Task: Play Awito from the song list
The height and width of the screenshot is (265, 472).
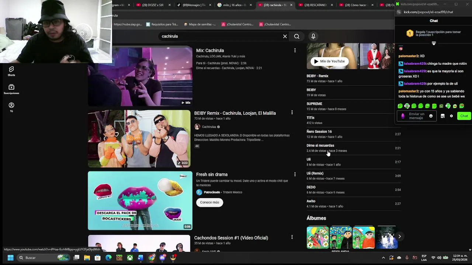Action: pyautogui.click(x=354, y=204)
